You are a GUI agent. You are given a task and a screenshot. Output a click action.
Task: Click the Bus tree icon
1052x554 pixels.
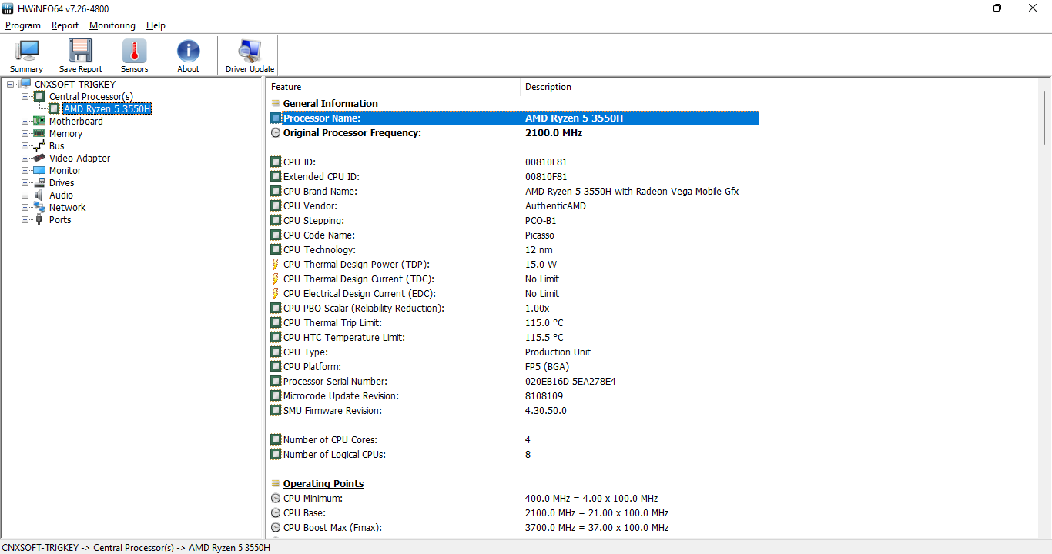(39, 145)
